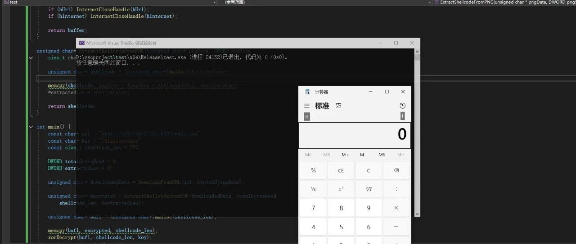The width and height of the screenshot is (576, 244).
Task: Click the C clear button
Action: pyautogui.click(x=369, y=170)
